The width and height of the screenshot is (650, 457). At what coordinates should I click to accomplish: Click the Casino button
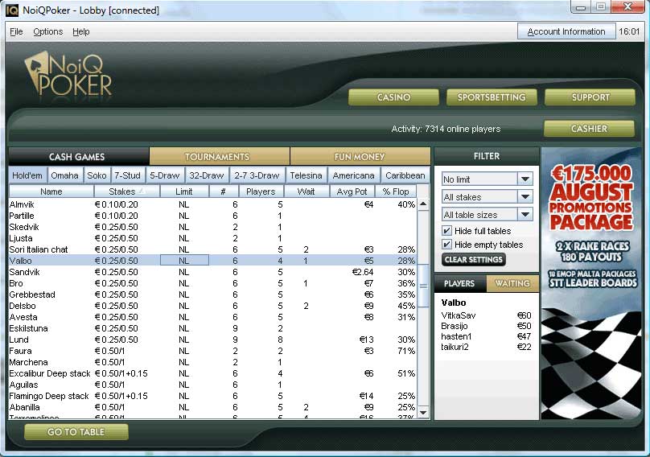[x=393, y=97]
